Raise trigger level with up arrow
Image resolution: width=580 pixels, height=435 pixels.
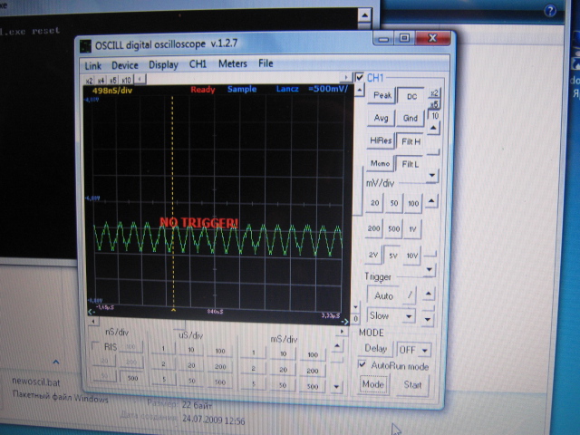(429, 295)
